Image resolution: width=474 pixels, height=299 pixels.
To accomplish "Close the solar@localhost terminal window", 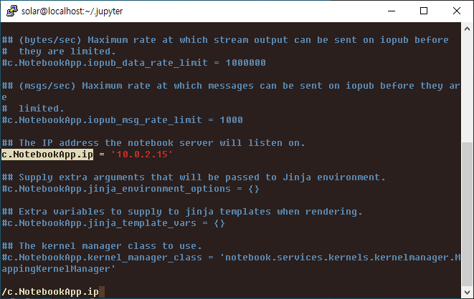I will (457, 11).
